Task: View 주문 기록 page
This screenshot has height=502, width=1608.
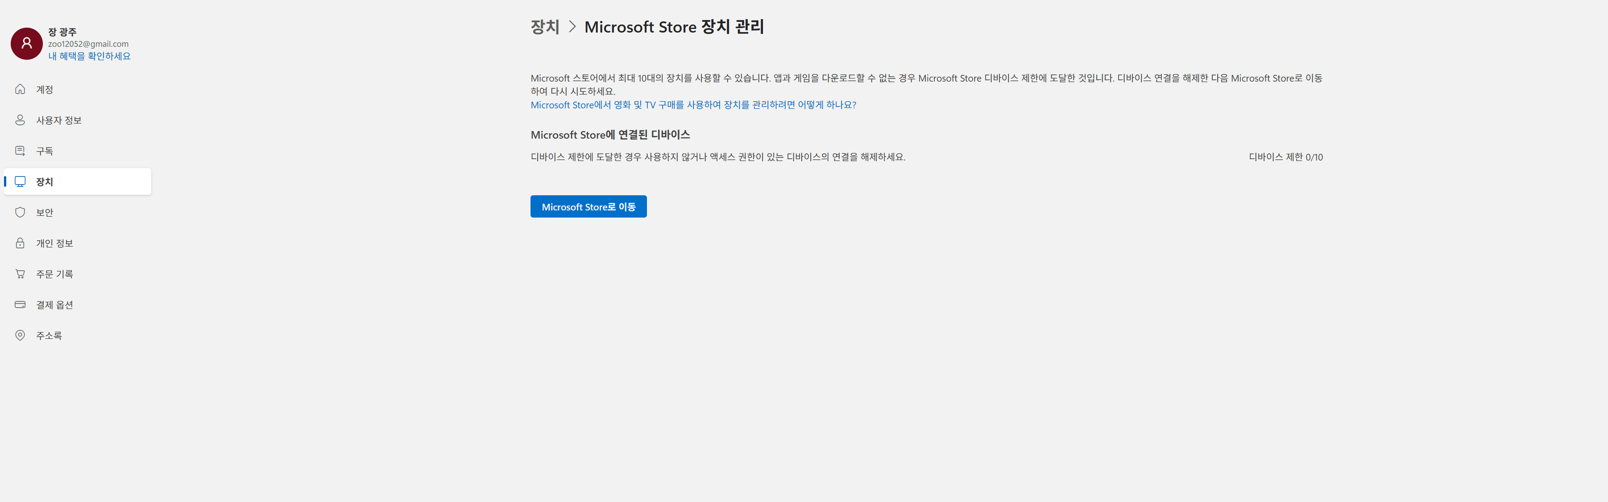Action: point(77,274)
